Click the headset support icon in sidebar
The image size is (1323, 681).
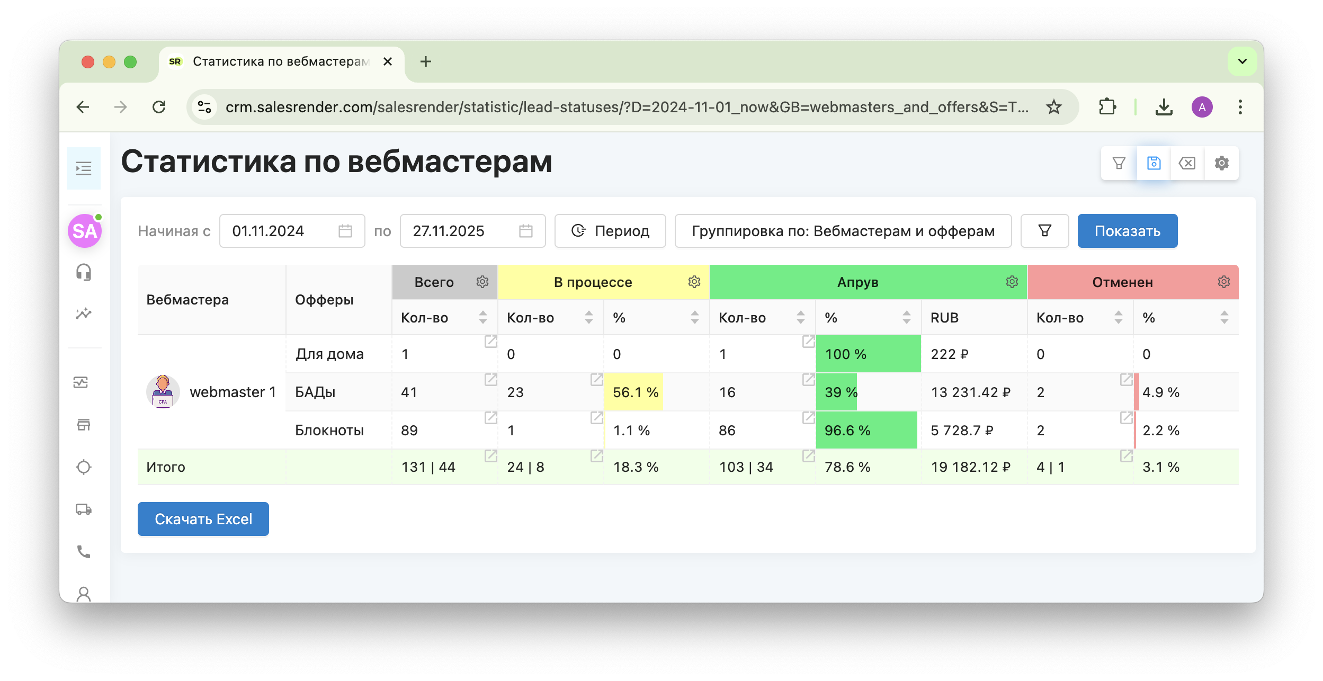[x=83, y=272]
